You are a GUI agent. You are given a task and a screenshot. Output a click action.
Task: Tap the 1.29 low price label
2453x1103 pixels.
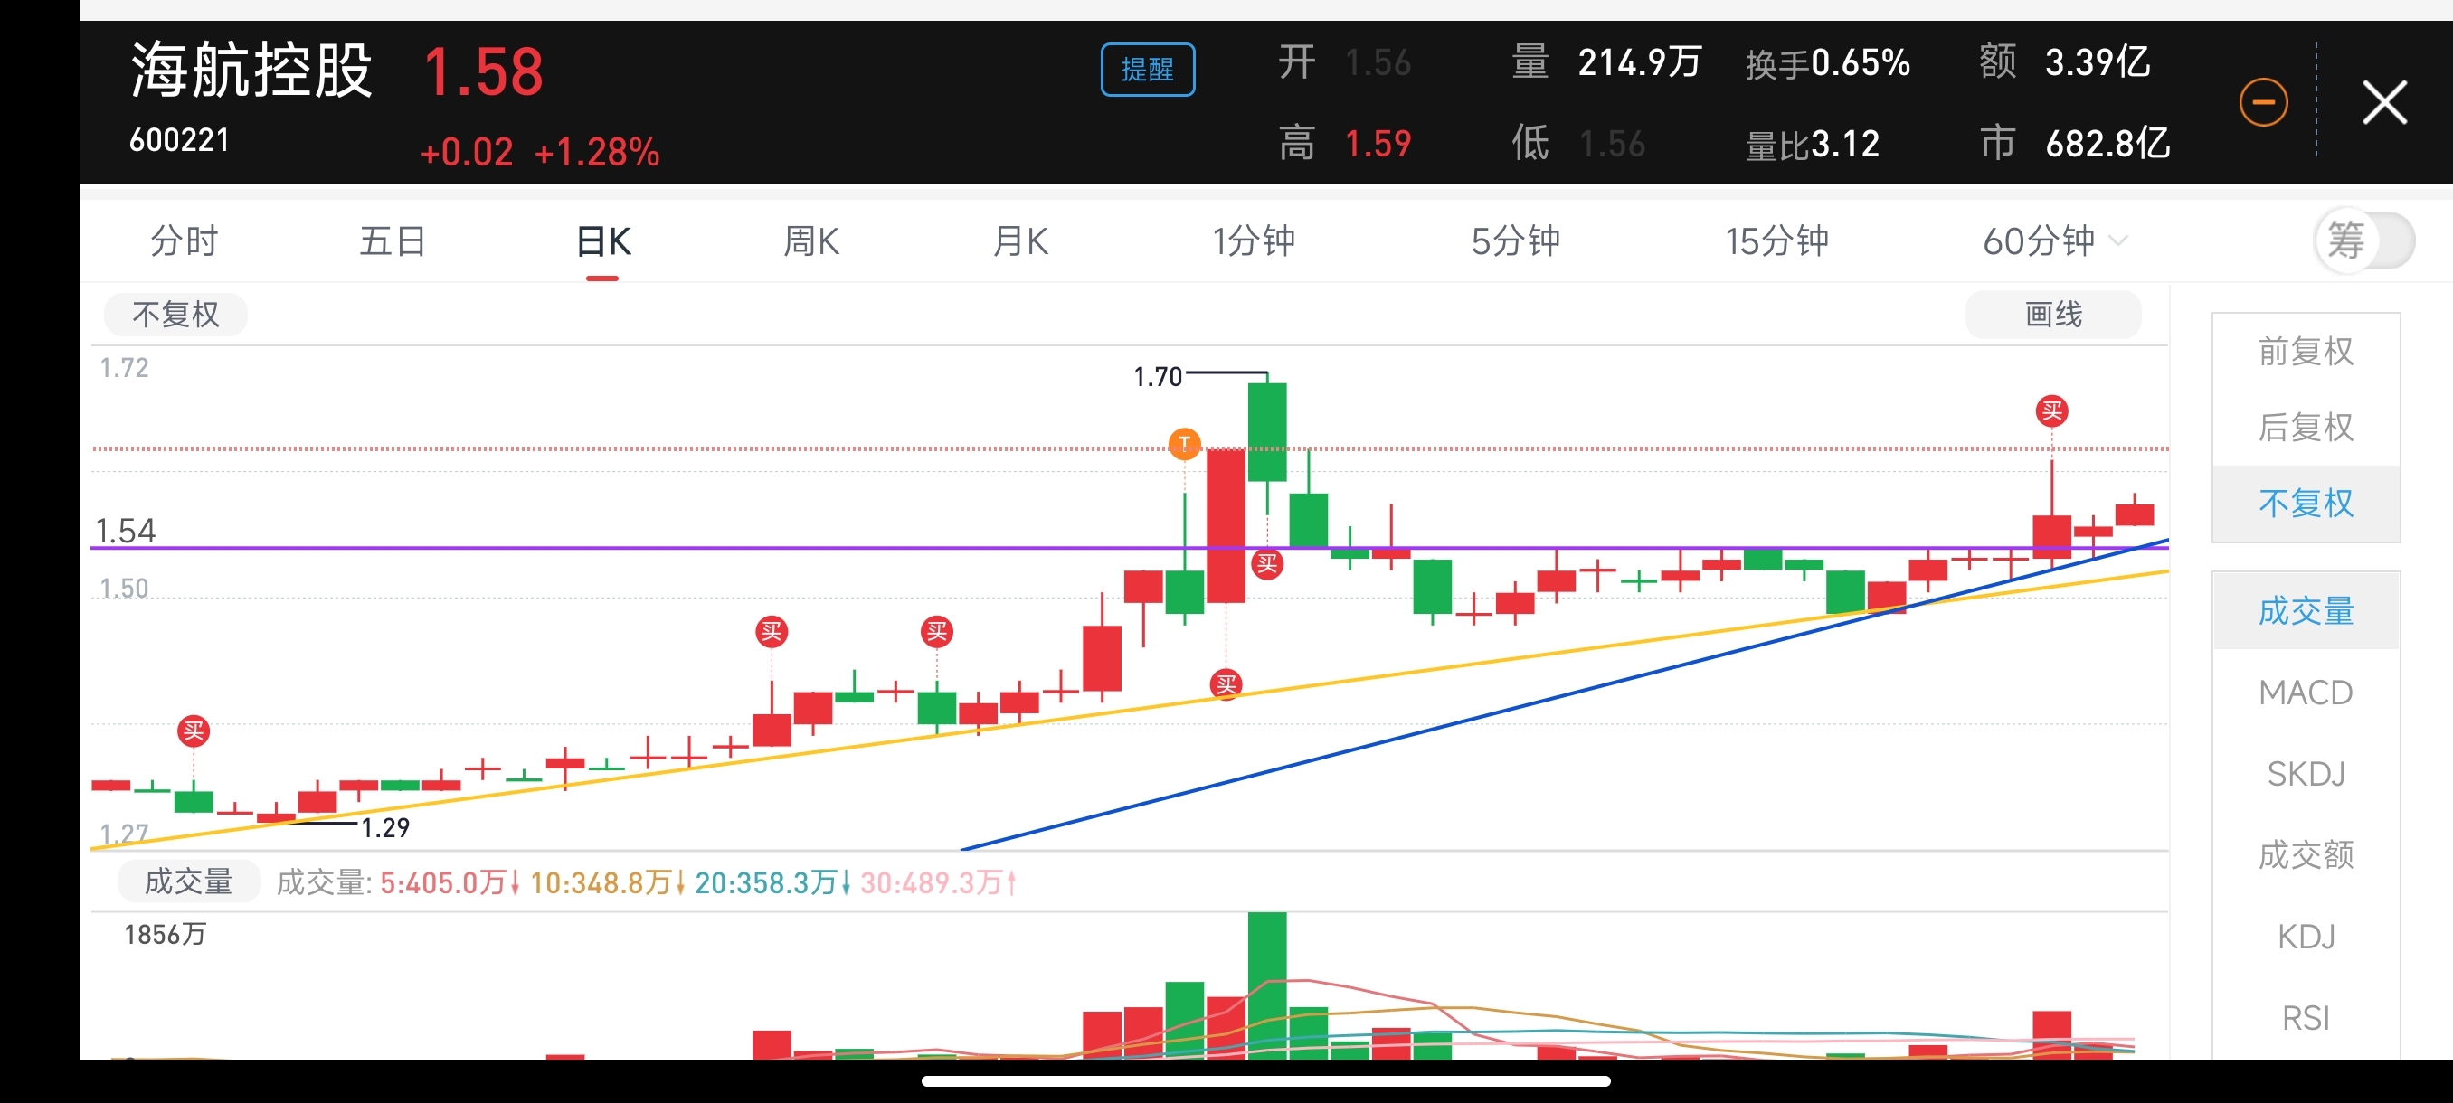[x=384, y=827]
